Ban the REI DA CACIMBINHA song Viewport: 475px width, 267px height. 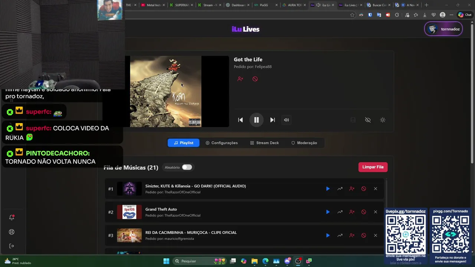(x=364, y=235)
